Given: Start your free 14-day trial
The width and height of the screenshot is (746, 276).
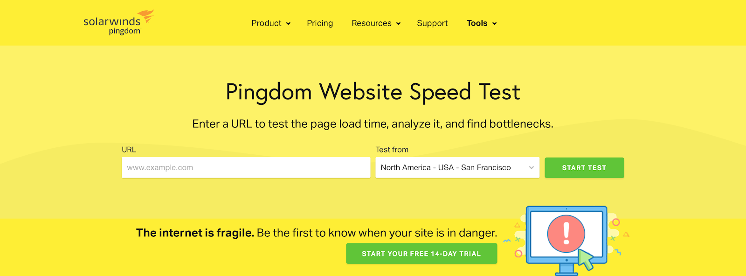Looking at the screenshot, I should click(x=421, y=254).
